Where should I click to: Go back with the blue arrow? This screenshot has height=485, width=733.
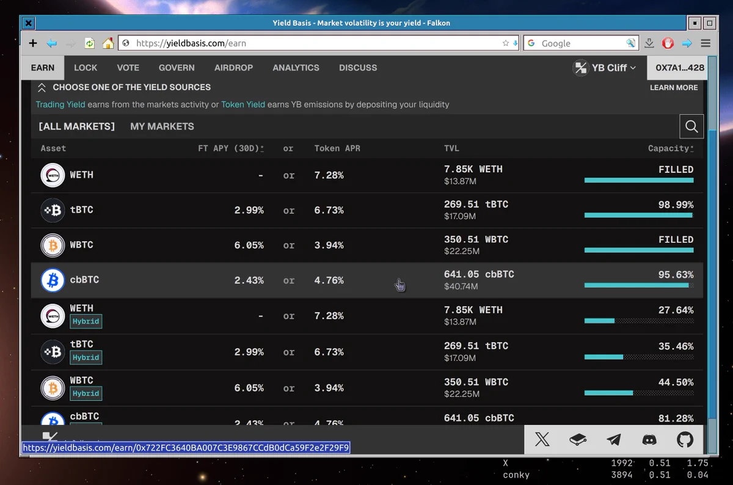point(52,43)
